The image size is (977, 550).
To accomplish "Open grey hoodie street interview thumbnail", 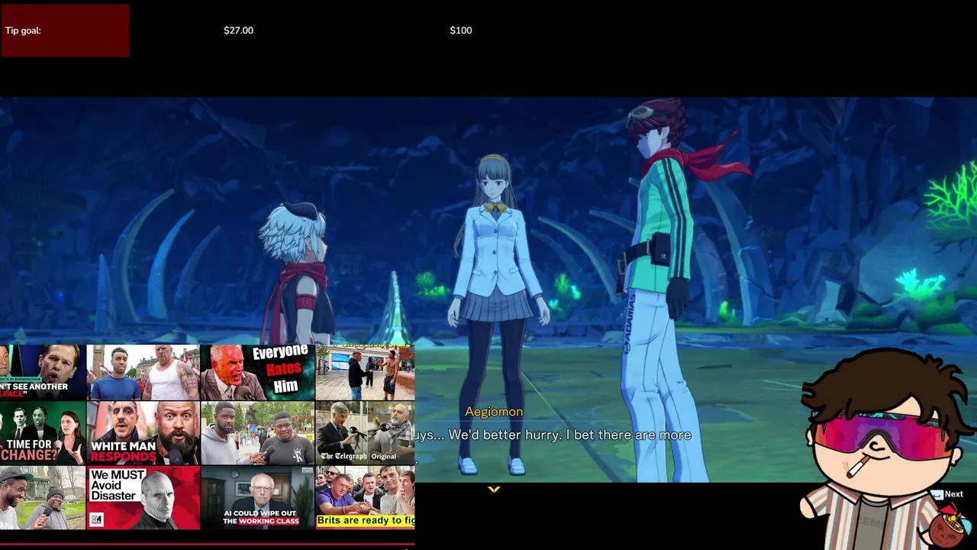I will (x=257, y=433).
